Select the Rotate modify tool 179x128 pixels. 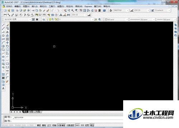click(x=8, y=46)
